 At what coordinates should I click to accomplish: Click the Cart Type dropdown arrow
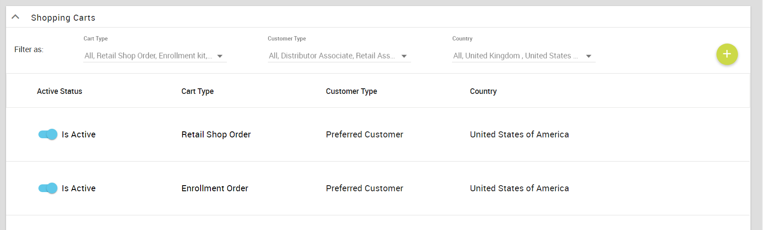coord(220,56)
